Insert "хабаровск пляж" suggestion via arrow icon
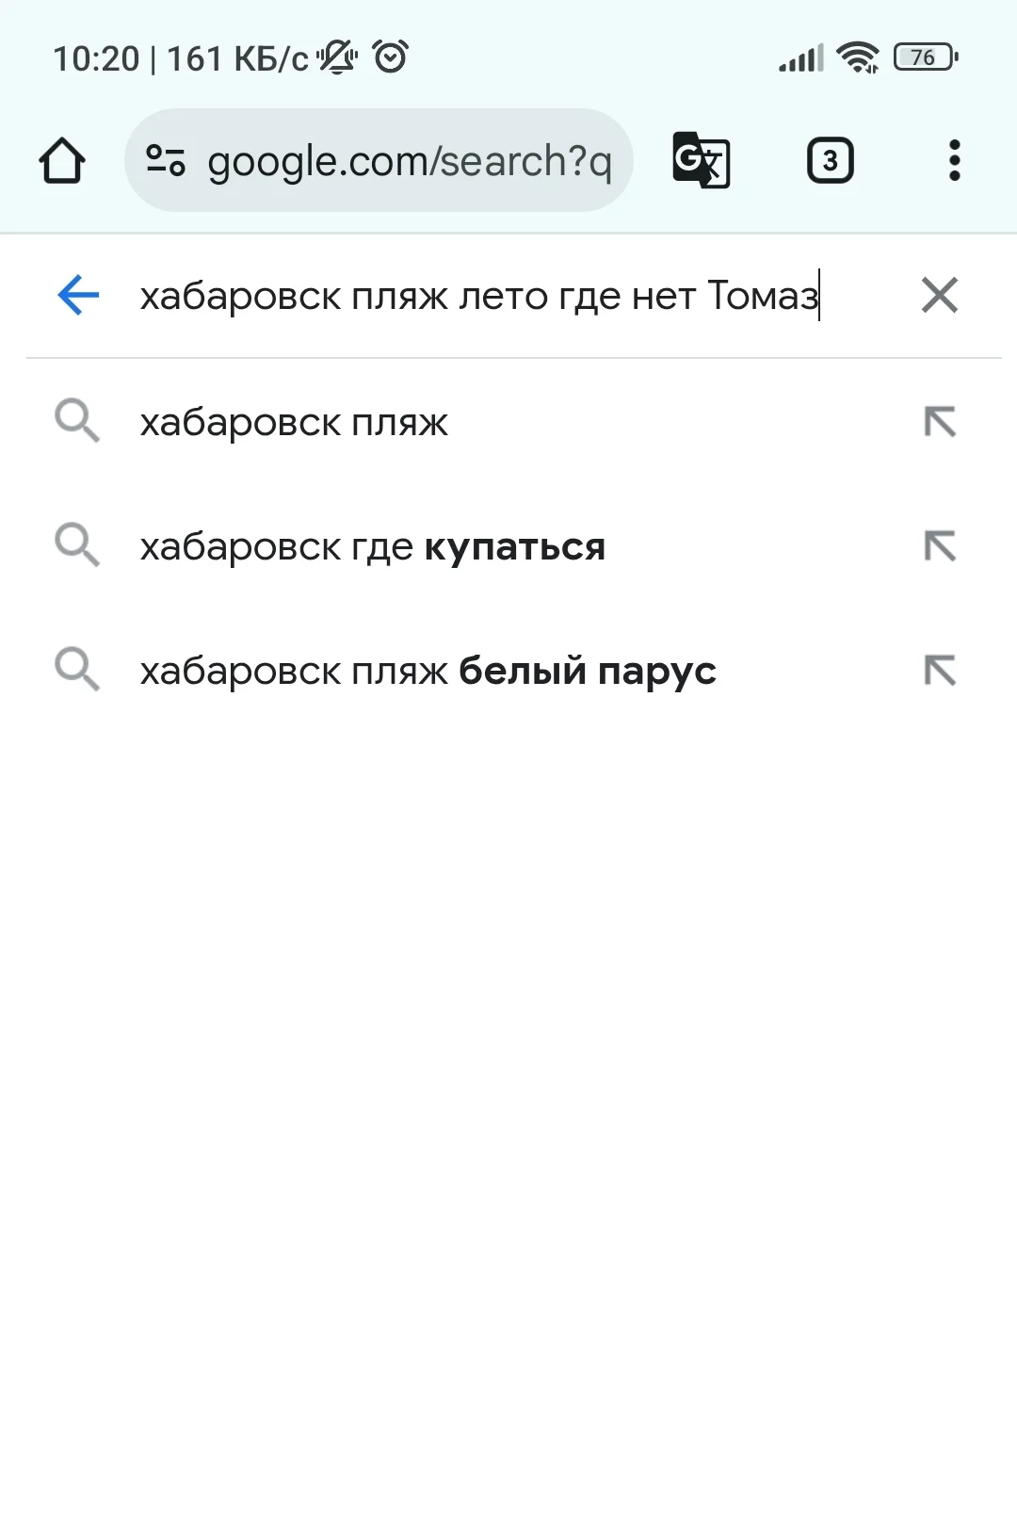Viewport: 1017px width, 1525px height. (x=939, y=422)
